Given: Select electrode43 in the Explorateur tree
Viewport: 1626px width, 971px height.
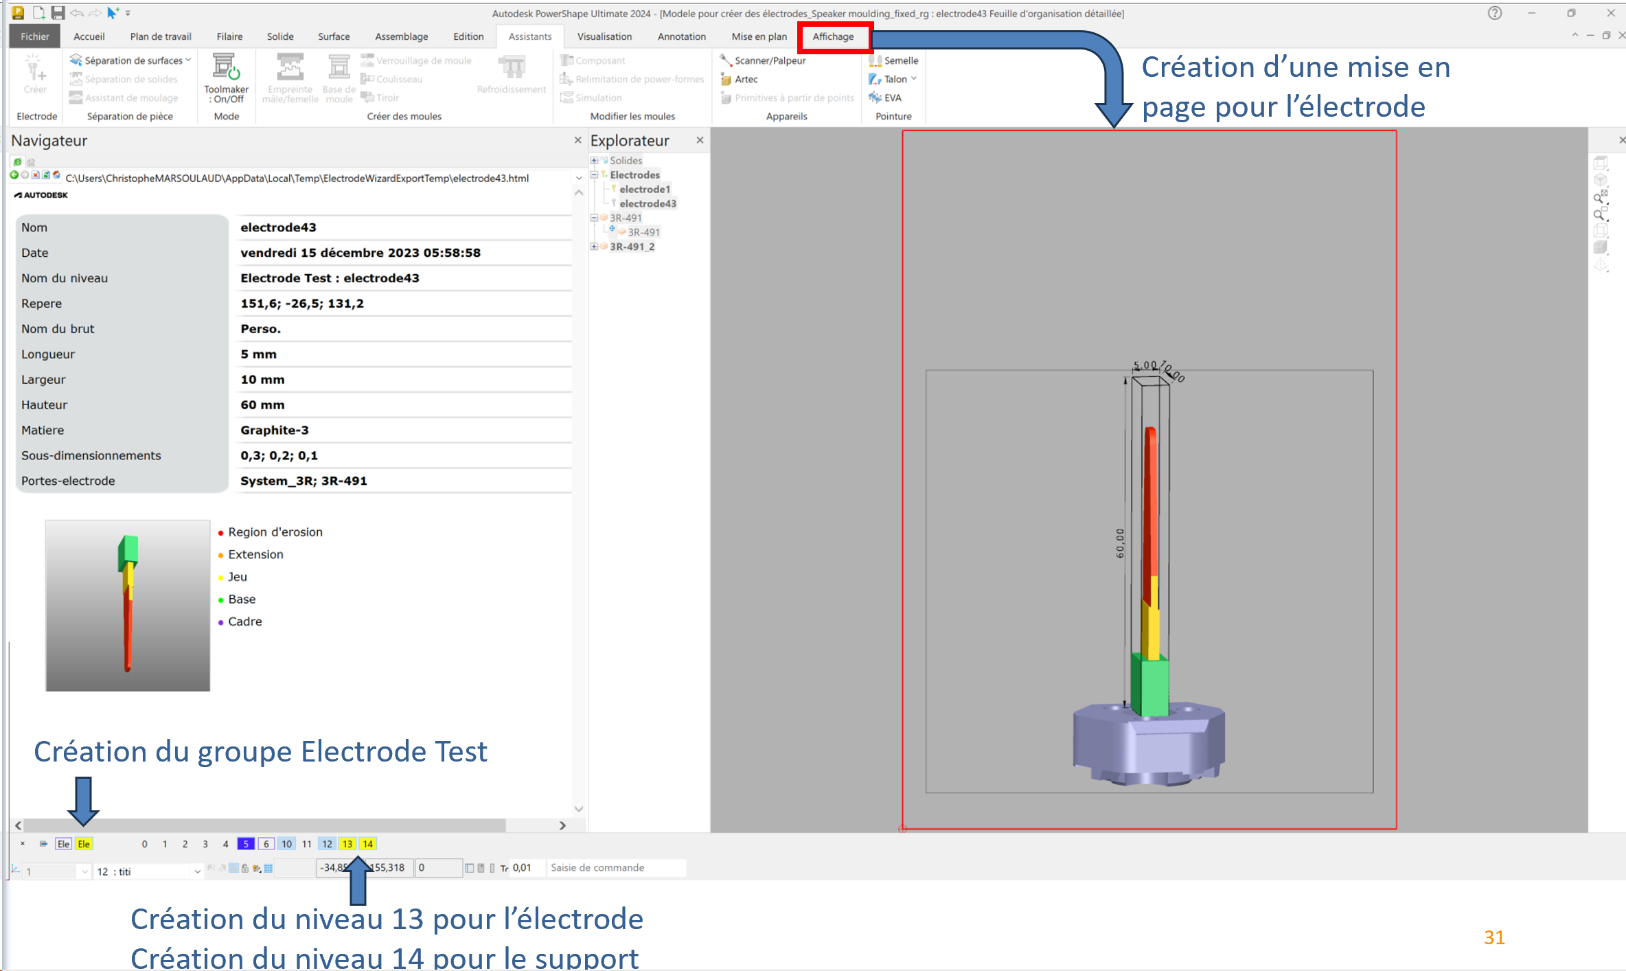Looking at the screenshot, I should pos(648,203).
